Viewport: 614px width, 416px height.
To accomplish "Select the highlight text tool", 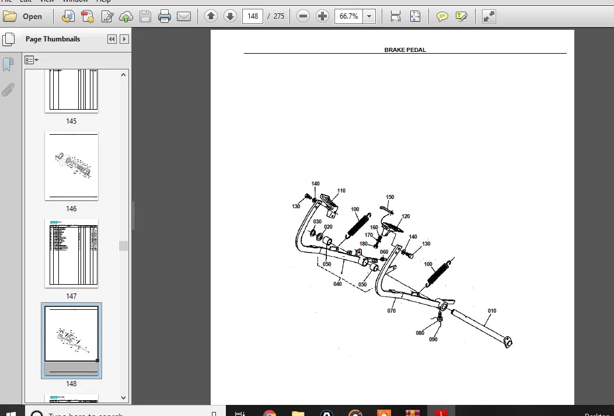I will click(461, 16).
